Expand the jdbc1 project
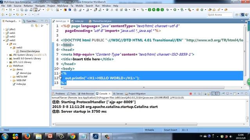 4,30
